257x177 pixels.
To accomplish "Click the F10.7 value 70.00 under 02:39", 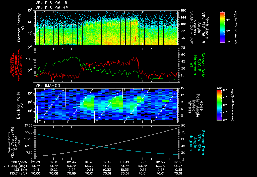I will (x=36, y=173).
